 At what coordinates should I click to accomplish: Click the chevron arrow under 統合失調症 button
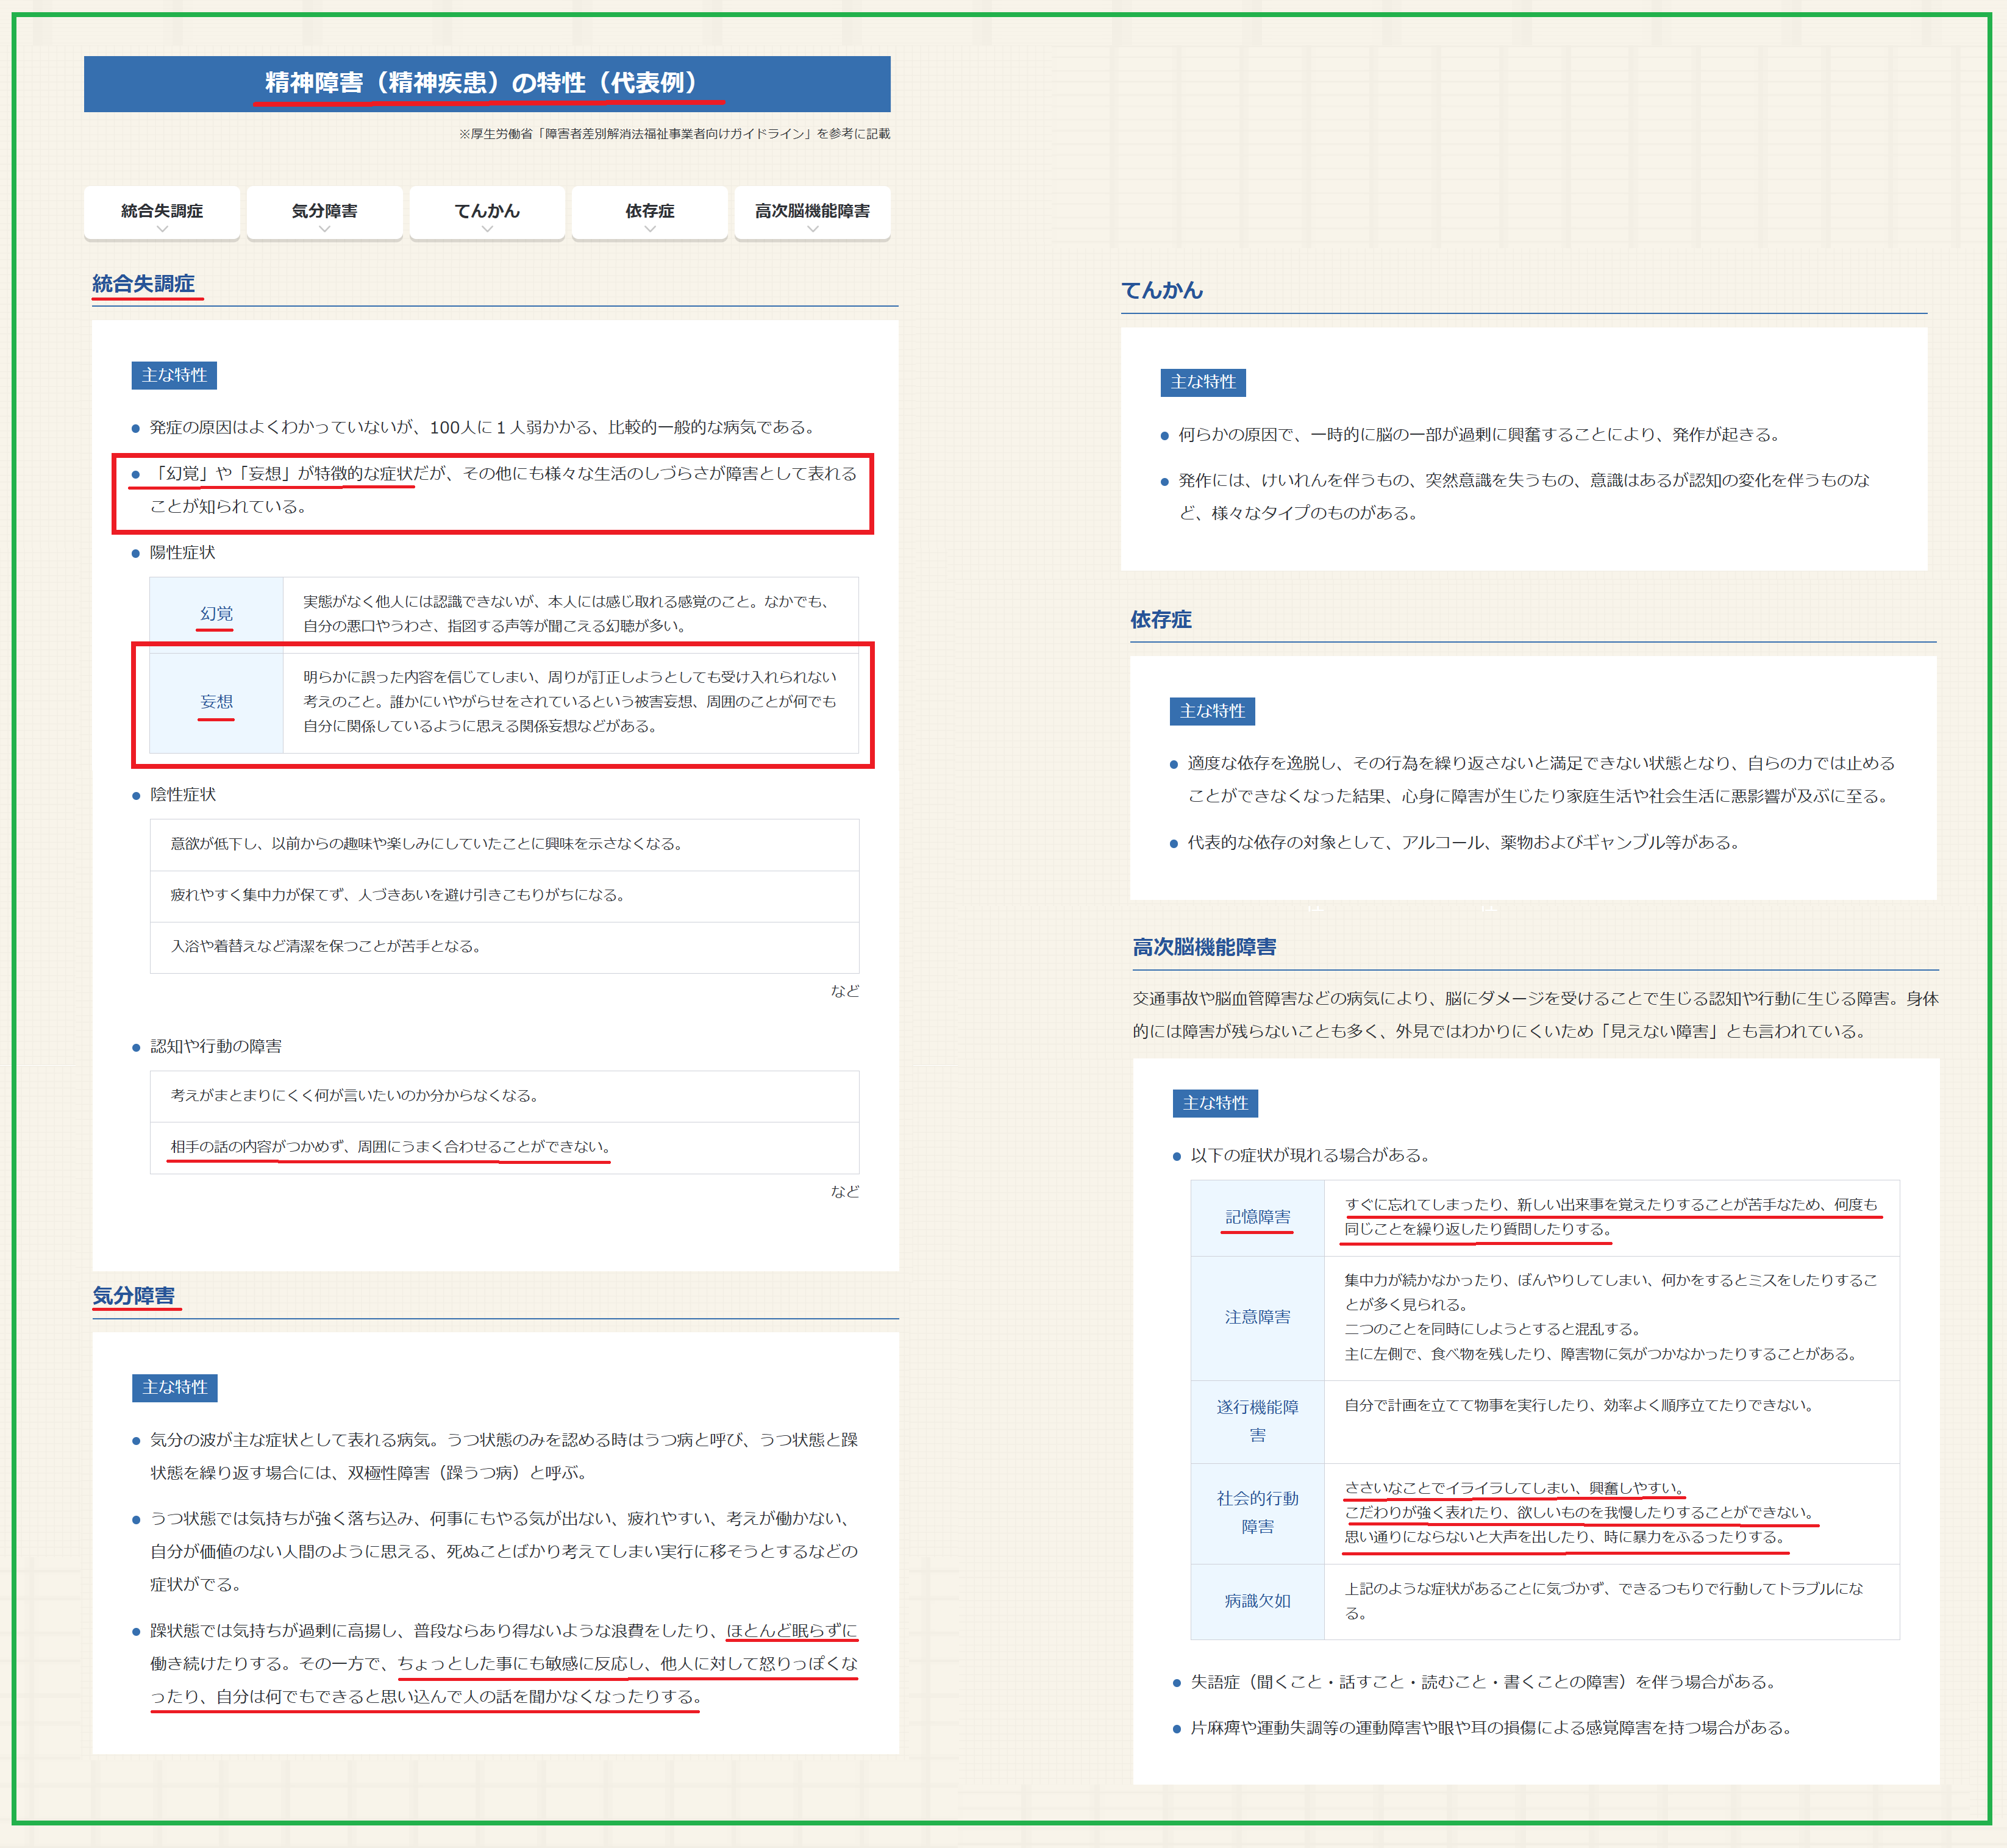click(x=162, y=229)
